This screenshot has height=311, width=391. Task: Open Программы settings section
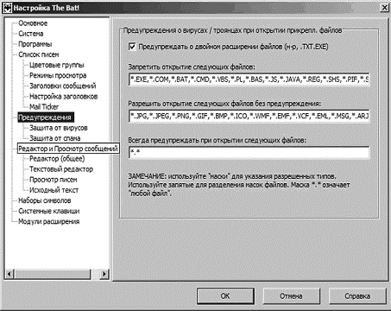[35, 44]
